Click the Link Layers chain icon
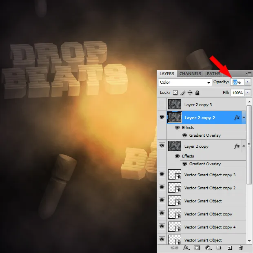Viewport: 253px width, 253px height. tap(174, 248)
